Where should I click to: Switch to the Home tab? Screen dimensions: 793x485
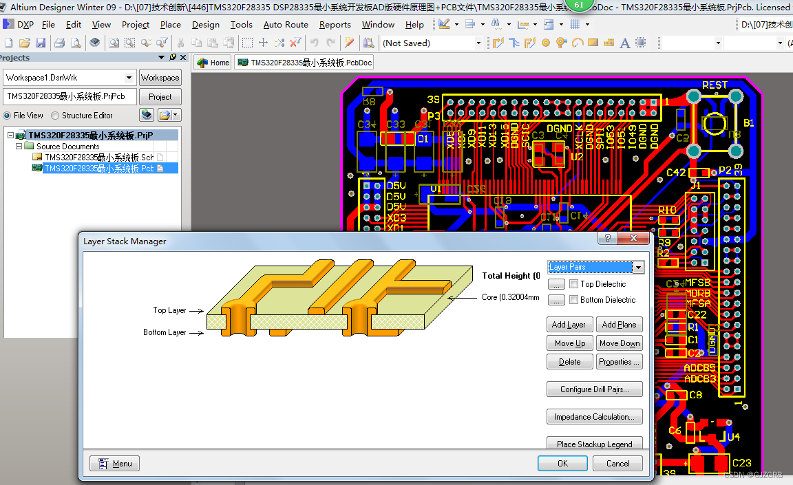[213, 63]
